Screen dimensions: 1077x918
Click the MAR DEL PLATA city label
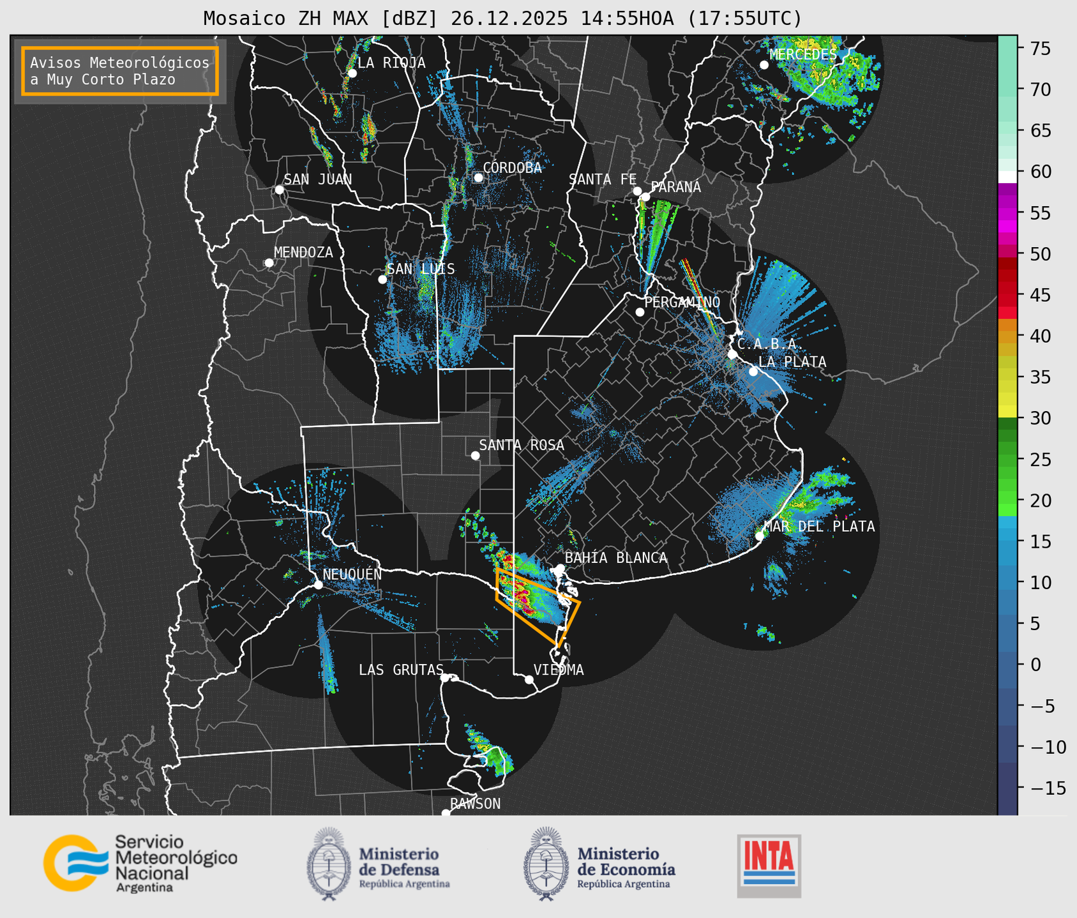820,527
